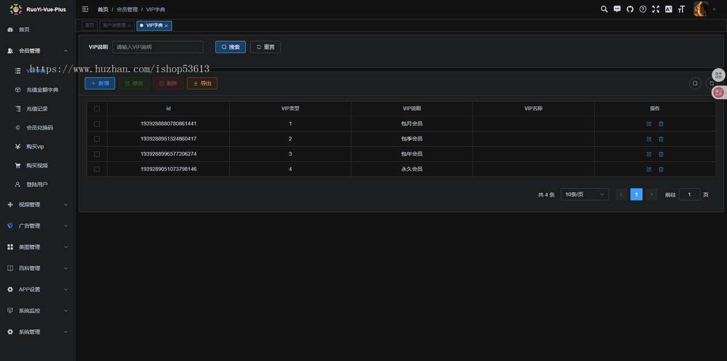Open the 10条/页 page size dropdown
The width and height of the screenshot is (727, 361).
(585, 194)
